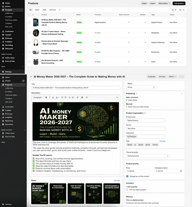This screenshot has width=192, height=207.
Task: Switch to the Draft products tab
Action: point(44,10)
